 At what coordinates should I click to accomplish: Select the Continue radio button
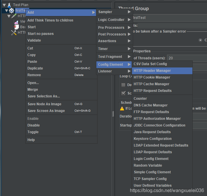(x=200, y=40)
